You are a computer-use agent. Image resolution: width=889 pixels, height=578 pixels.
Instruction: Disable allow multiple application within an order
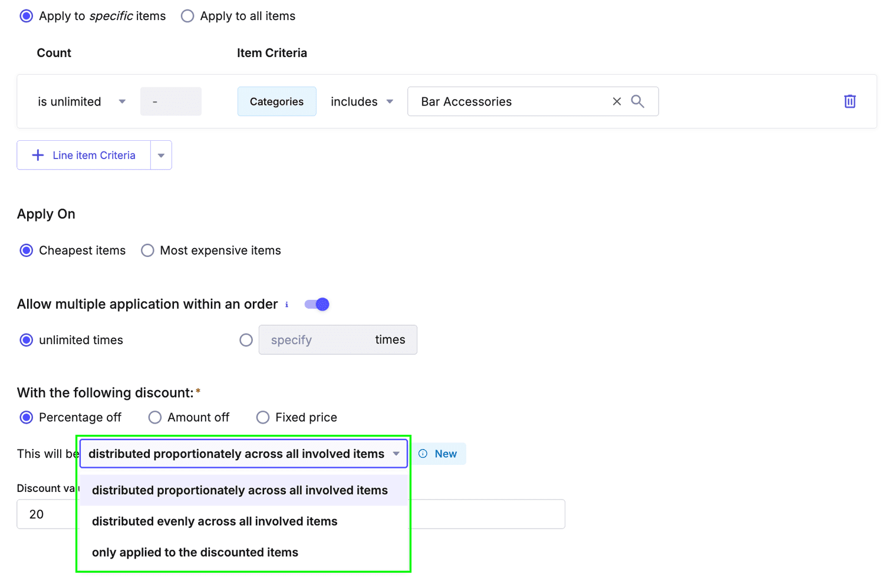[317, 304]
